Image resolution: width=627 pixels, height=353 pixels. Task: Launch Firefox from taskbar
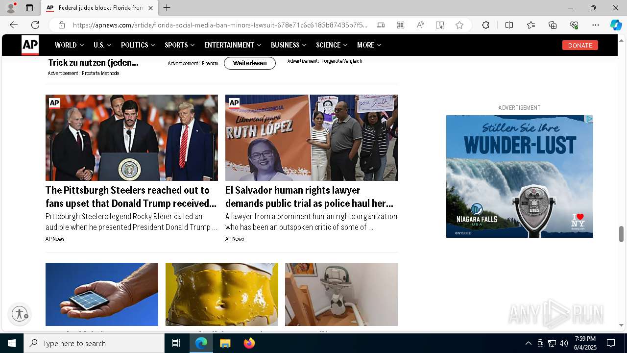point(249,343)
